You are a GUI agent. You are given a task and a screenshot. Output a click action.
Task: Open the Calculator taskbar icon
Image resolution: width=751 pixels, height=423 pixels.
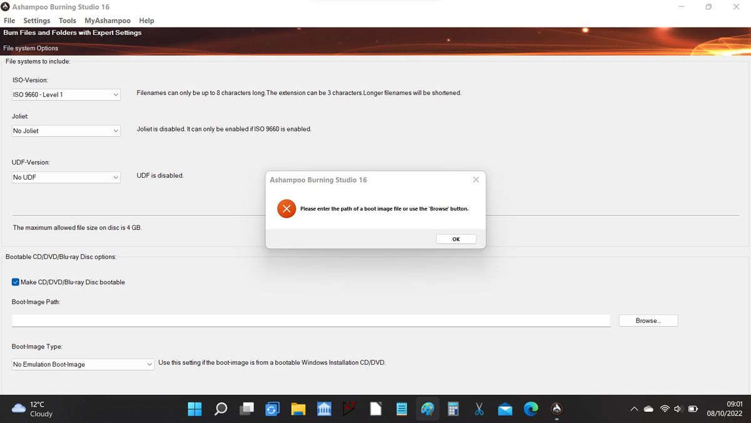tap(453, 409)
